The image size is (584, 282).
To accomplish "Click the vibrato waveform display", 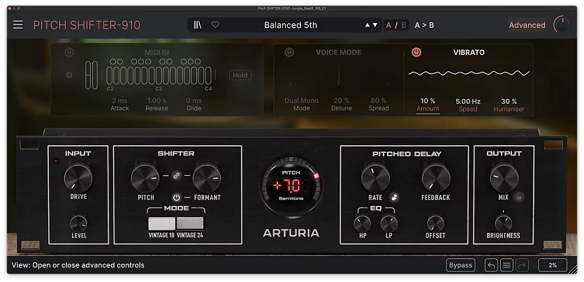I will pyautogui.click(x=469, y=73).
